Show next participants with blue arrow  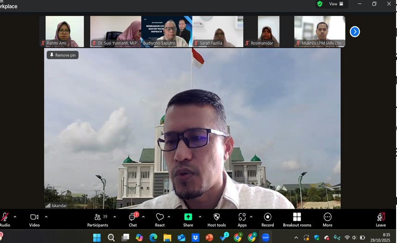355,32
